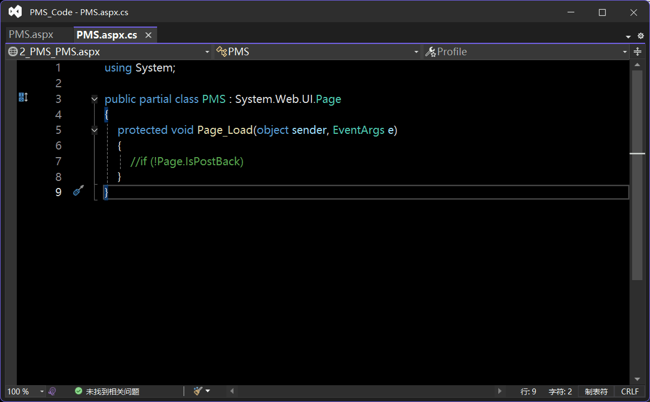Click the vertical scrollbar down arrow
The width and height of the screenshot is (650, 402).
[637, 379]
